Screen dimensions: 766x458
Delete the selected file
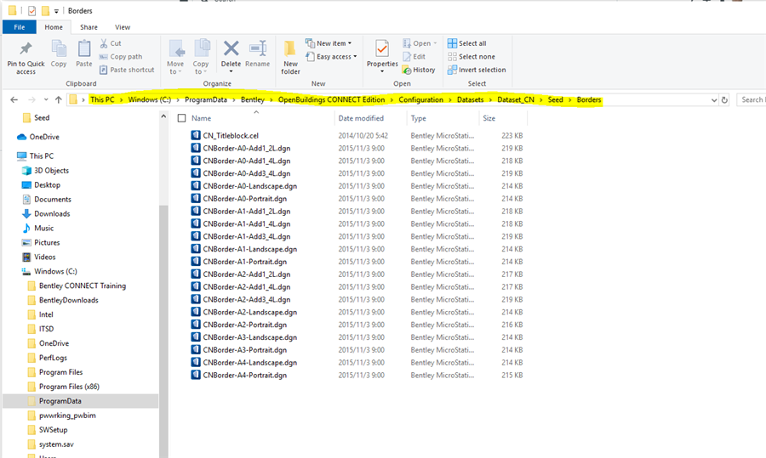point(231,53)
